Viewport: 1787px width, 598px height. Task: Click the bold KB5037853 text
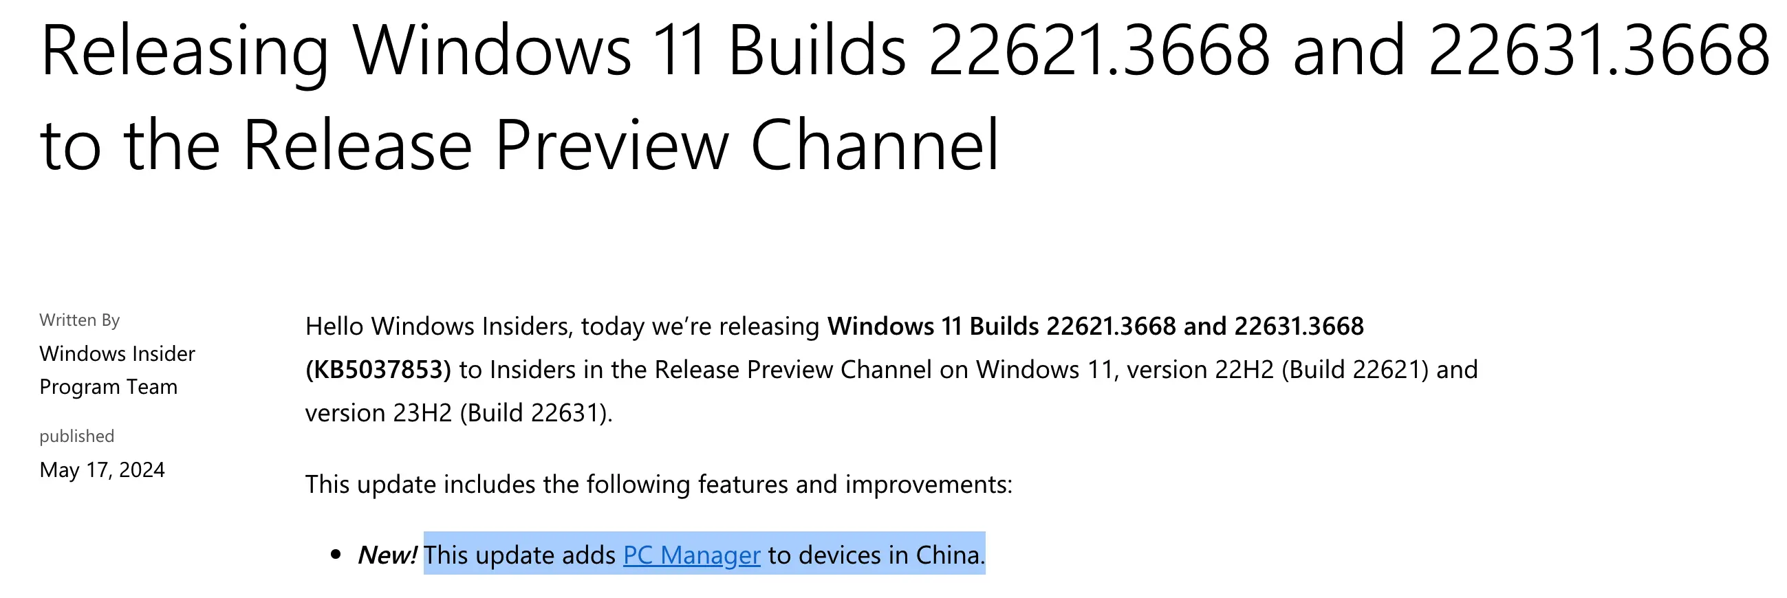(x=378, y=369)
